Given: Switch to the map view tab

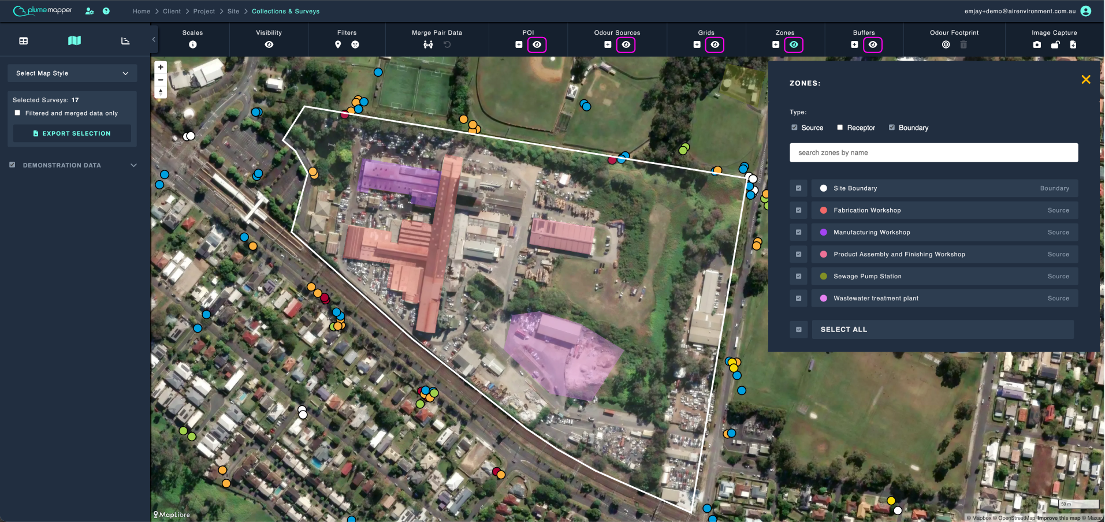Looking at the screenshot, I should click(75, 40).
